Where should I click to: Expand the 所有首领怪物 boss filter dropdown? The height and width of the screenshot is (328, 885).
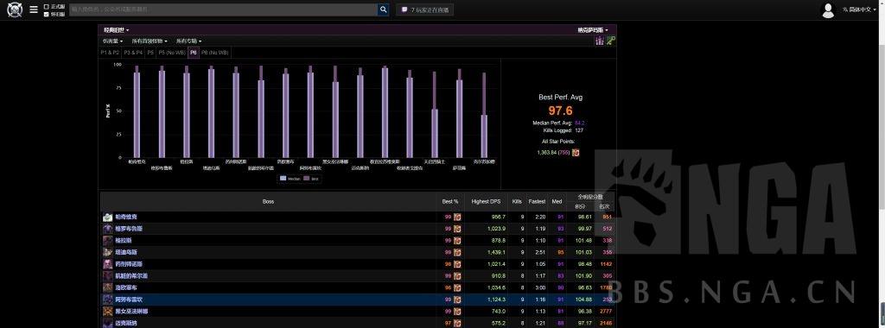point(150,41)
